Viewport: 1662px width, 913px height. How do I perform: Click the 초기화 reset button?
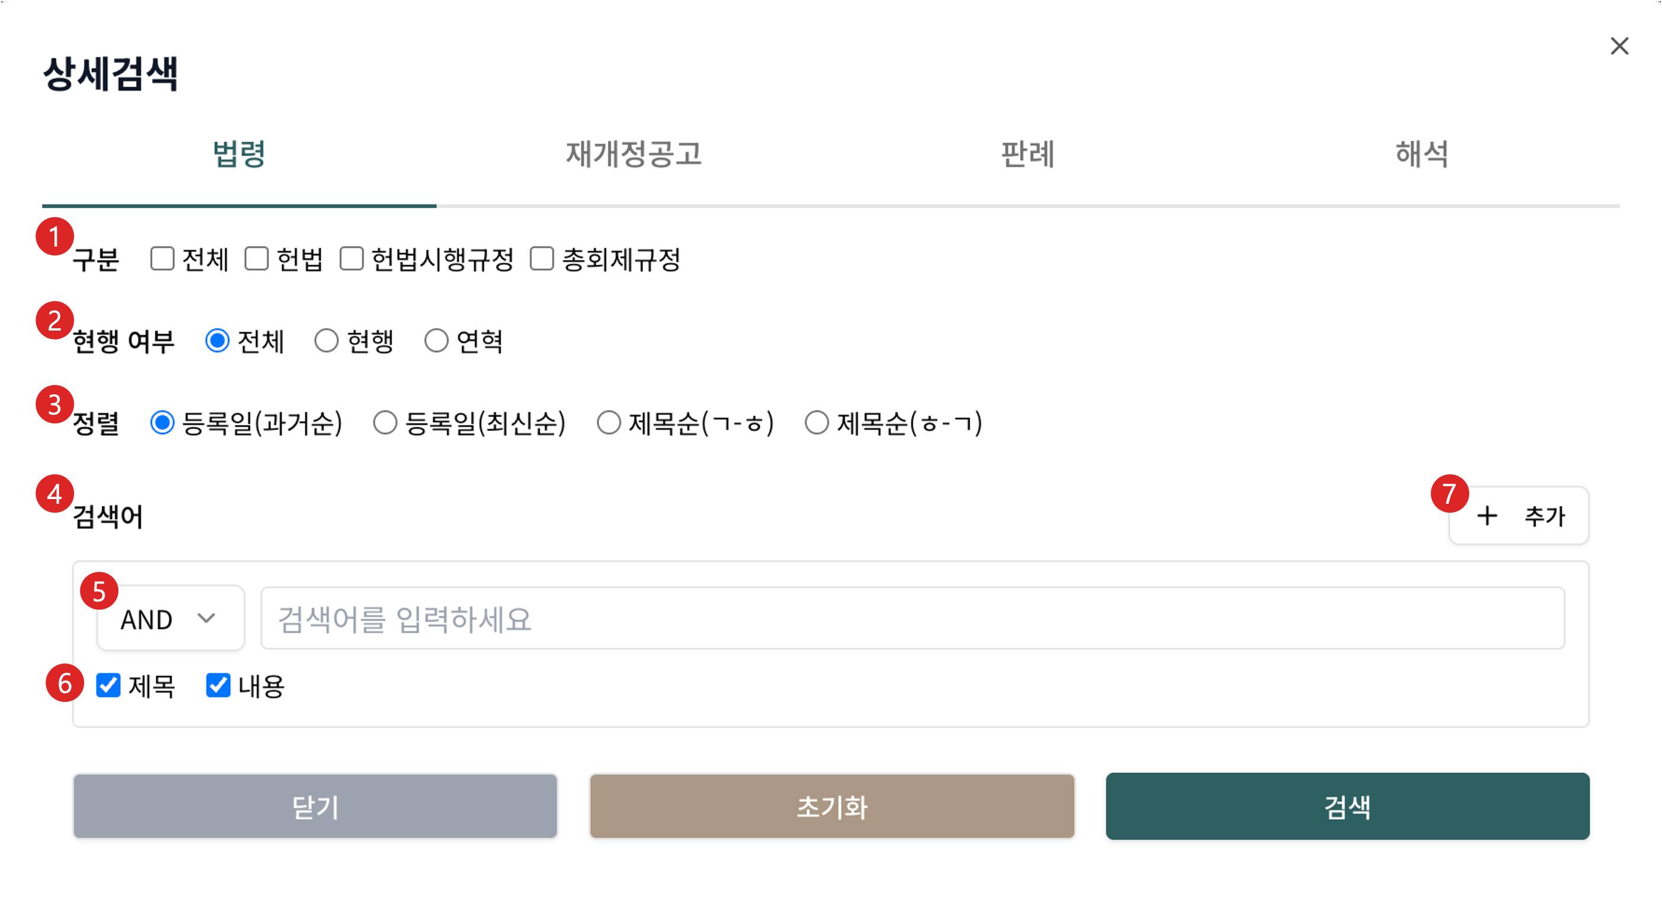(832, 807)
